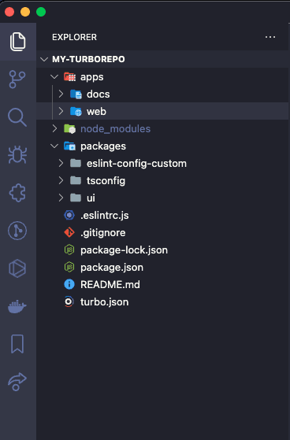The image size is (290, 440).
Task: Click the web folder icon
Action: (x=76, y=112)
